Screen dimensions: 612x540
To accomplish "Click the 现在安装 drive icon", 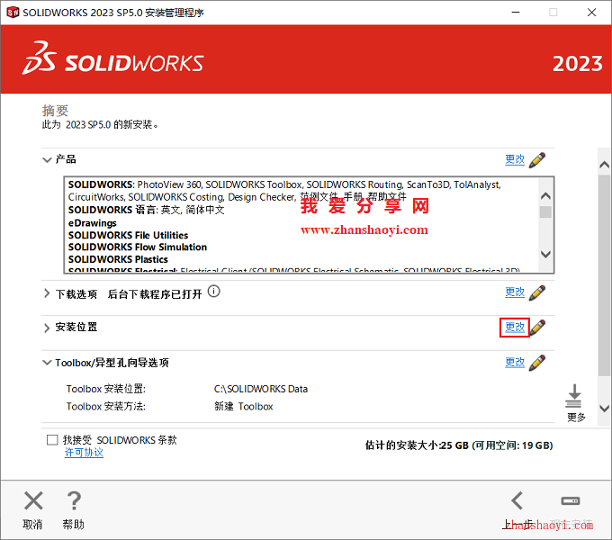I will pos(571,501).
